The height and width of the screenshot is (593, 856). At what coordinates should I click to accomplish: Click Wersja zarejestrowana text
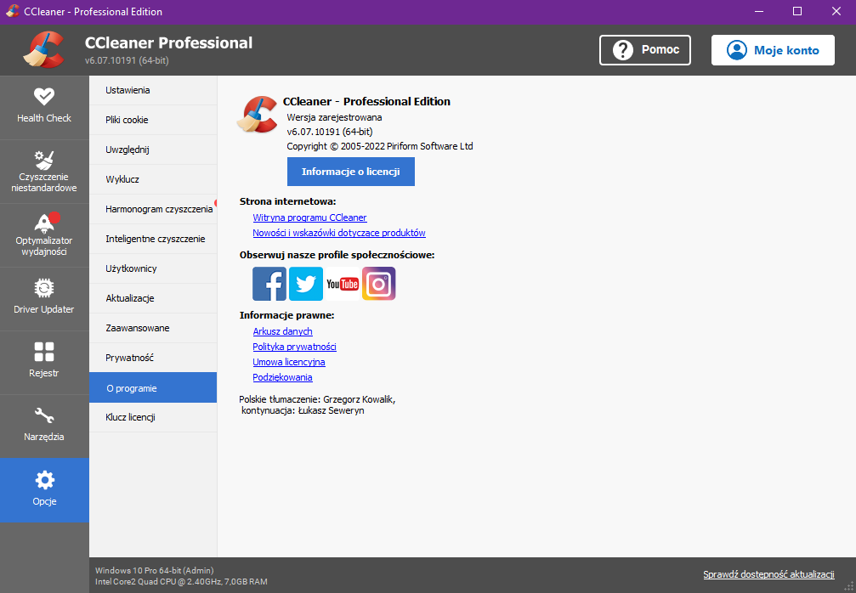(x=334, y=117)
